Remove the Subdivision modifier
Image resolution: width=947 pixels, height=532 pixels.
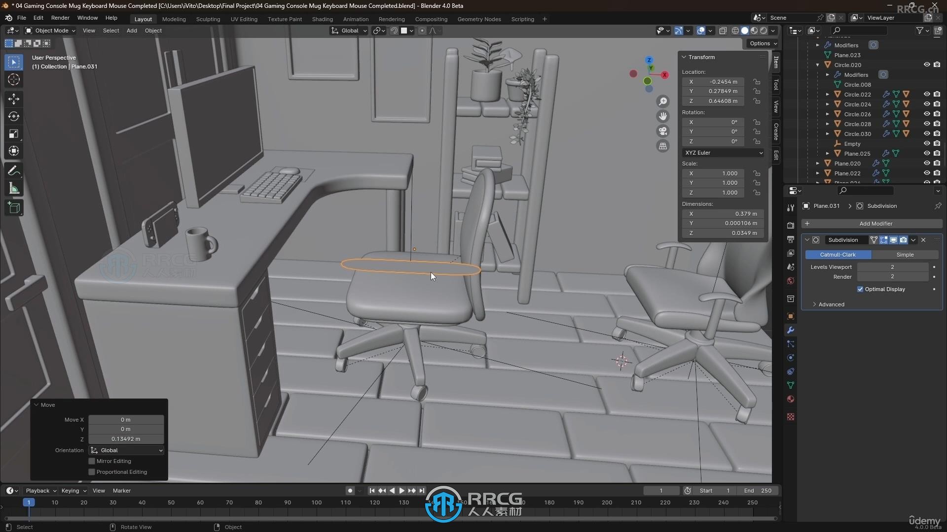click(x=923, y=240)
